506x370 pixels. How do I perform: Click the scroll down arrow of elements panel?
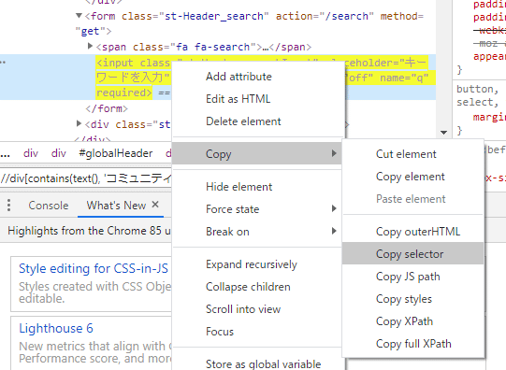pyautogui.click(x=443, y=133)
